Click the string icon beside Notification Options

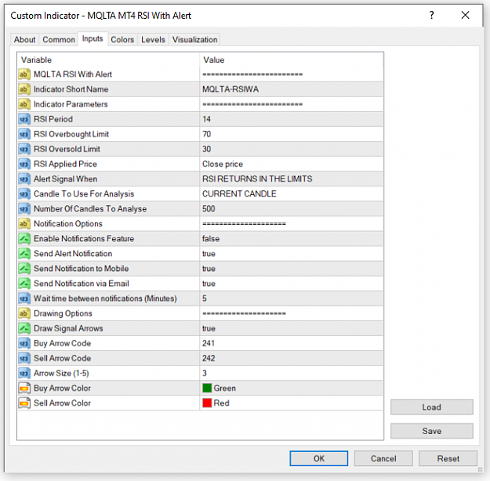pos(24,224)
